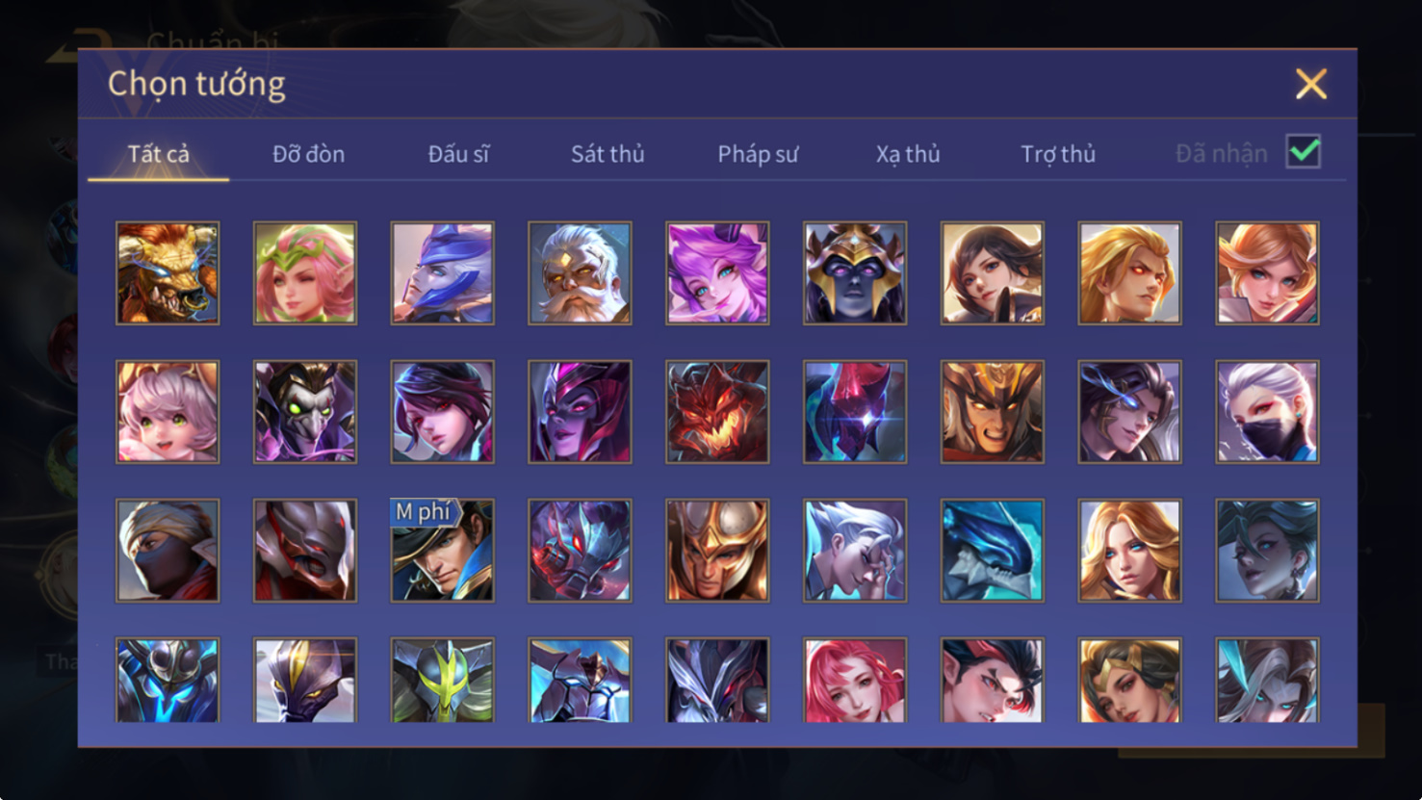Viewport: 1422px width, 800px height.
Task: Close the Chọn tướng dialog
Action: 1310,84
